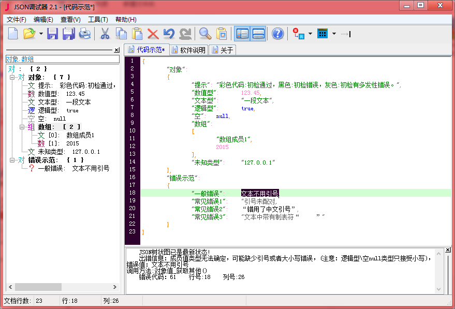Click the New document icon
The image size is (455, 309).
(13, 34)
